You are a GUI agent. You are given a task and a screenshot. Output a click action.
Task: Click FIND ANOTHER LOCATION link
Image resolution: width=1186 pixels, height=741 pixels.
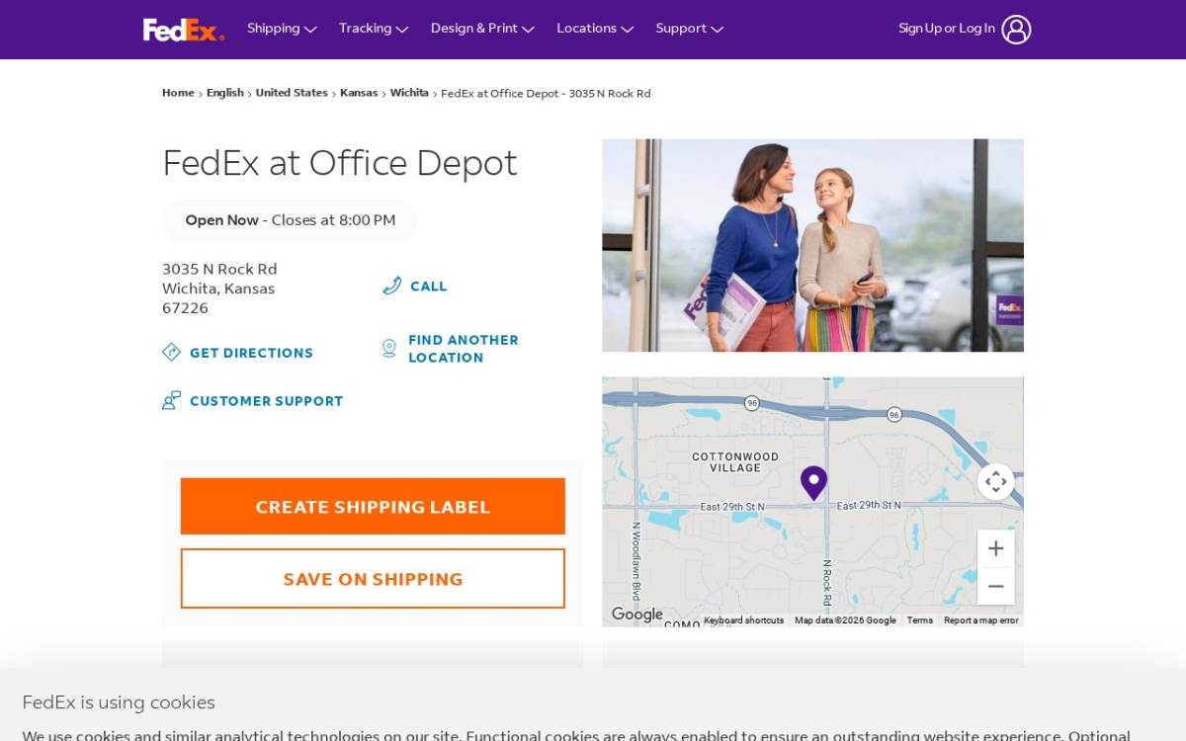click(x=464, y=349)
